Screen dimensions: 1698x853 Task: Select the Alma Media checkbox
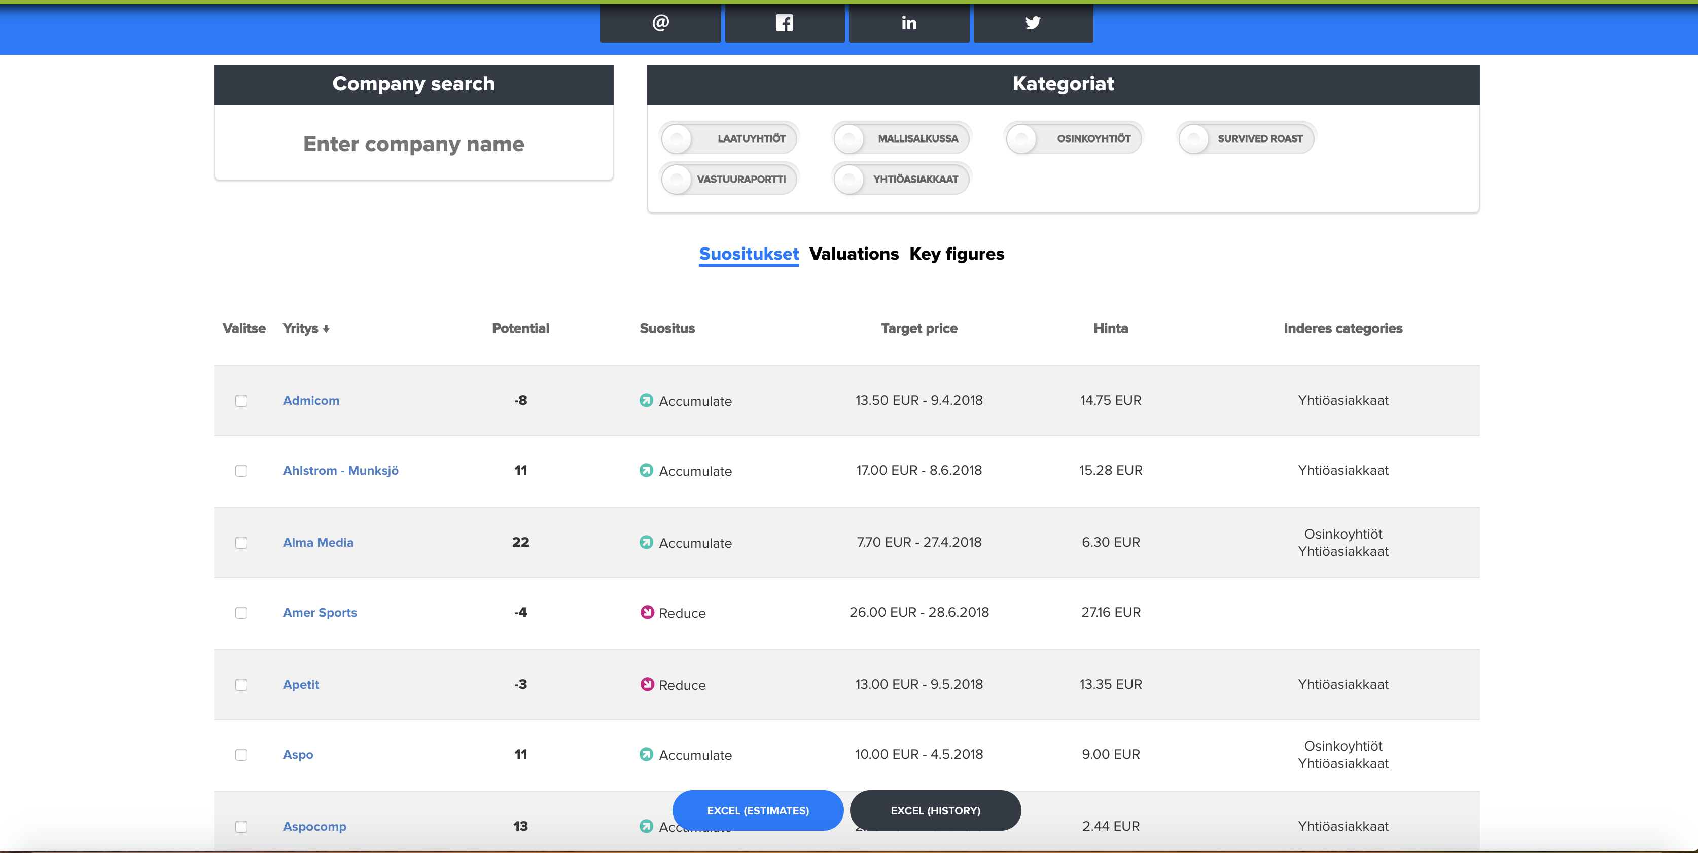241,543
